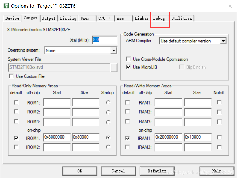Select the IROM1 Startup radio button
Screen dimensions: 237x178
coord(108,138)
